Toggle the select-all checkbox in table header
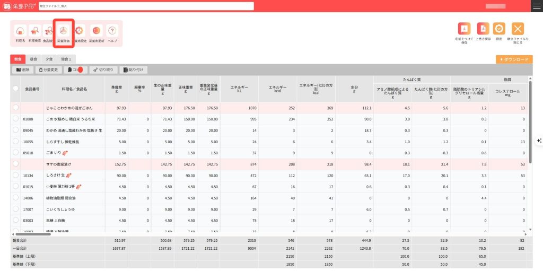Screen dimensions: 543x271 (x=16, y=89)
